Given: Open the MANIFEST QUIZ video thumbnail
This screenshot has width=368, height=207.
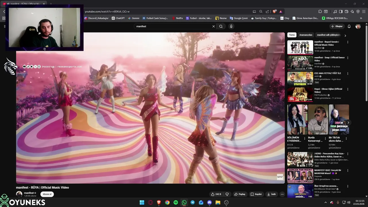Looking at the screenshot, I should pyautogui.click(x=300, y=175).
